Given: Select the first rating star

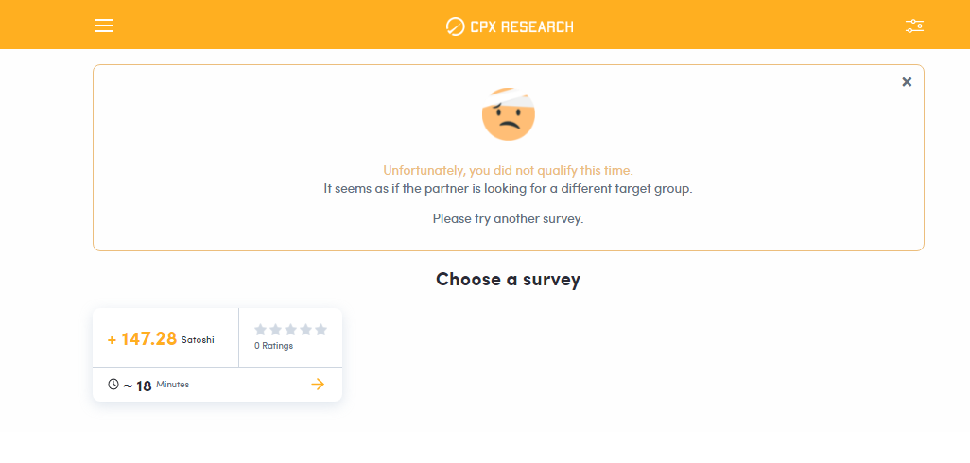Looking at the screenshot, I should click(x=260, y=330).
